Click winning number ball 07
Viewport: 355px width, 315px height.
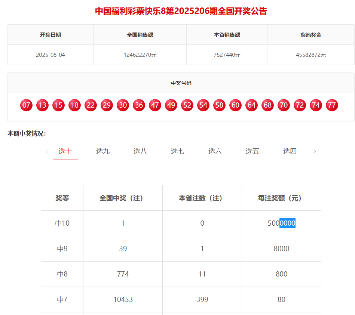[26, 105]
